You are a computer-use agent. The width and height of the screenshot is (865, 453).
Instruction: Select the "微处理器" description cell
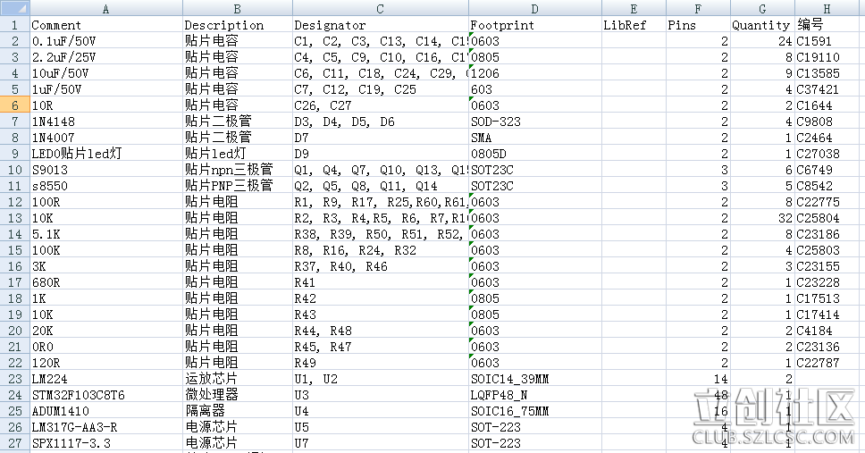tap(237, 395)
